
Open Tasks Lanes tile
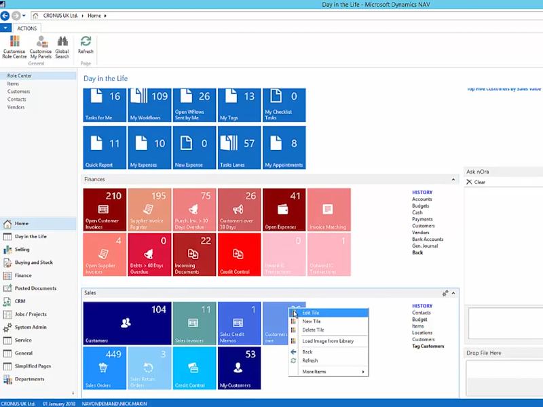tap(240, 147)
